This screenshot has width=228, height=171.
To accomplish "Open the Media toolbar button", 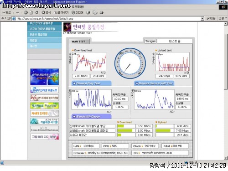I will 78,13.
